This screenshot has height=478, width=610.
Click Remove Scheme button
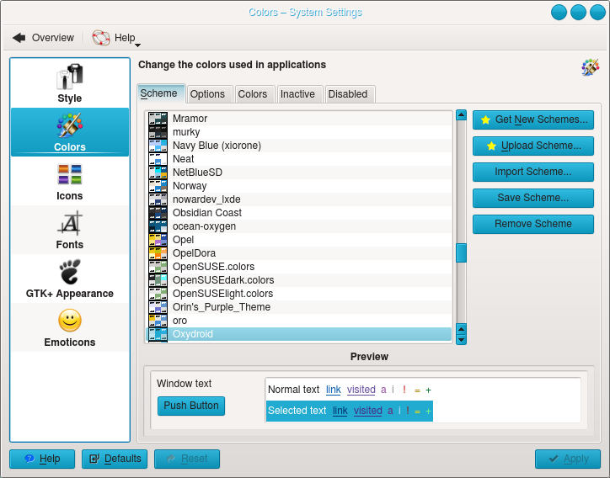(x=533, y=224)
